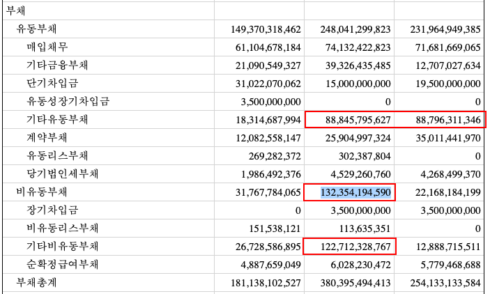
Task: Click the 단기차입금 row label
Action: [52, 83]
